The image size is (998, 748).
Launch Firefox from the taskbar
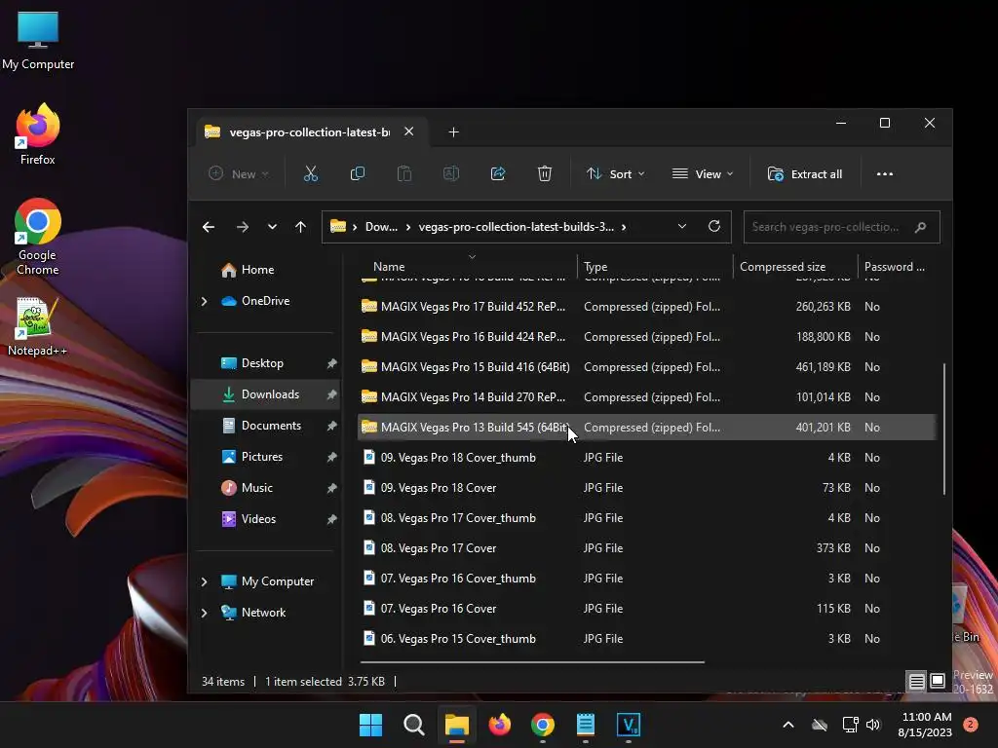tap(500, 725)
